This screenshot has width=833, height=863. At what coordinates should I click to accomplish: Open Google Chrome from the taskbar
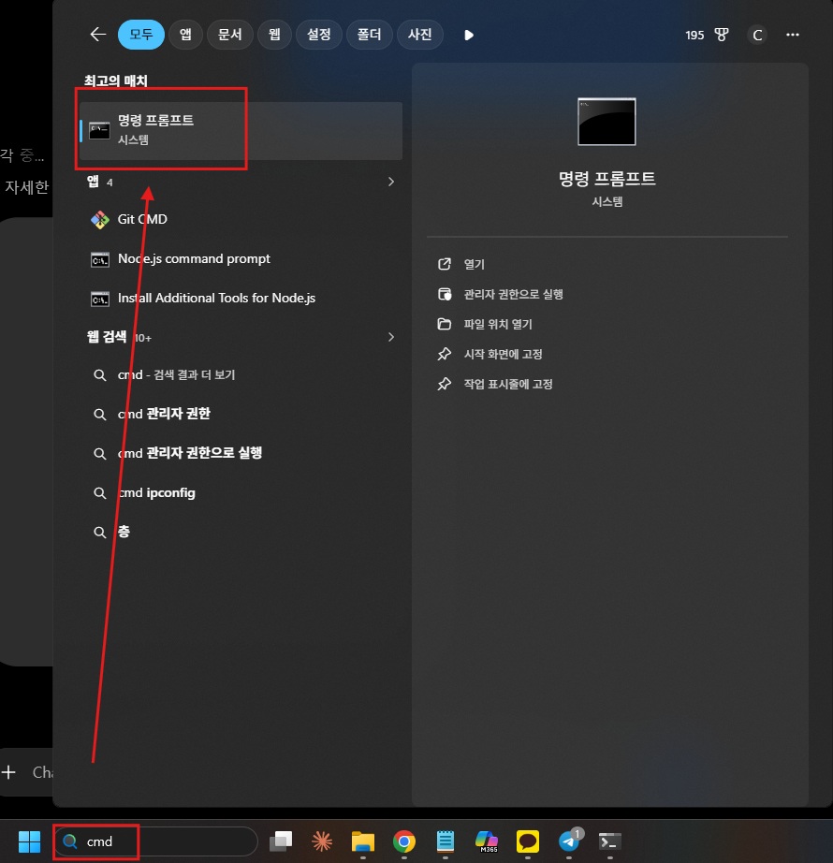click(404, 841)
